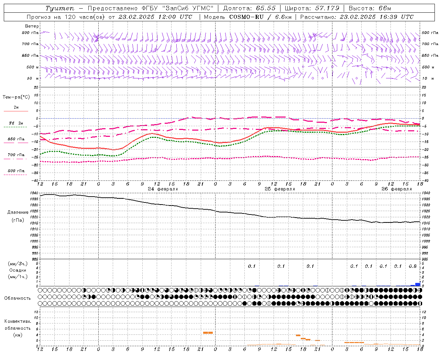This screenshot has height=352, width=440.
Task: Click the 'Давление' pressure axis title
Action: (x=18, y=212)
